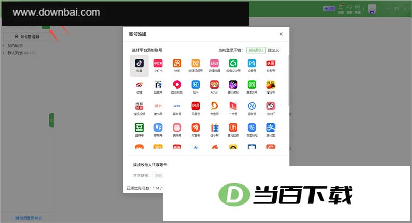Viewport: 412px width, 223px height.
Task: Pick the 百度贴吧 platform icon
Action: 252,127
